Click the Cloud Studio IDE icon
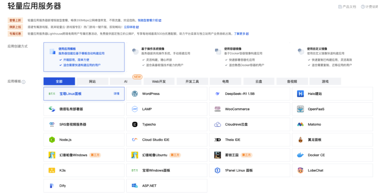Image resolution: width=378 pixels, height=196 pixels. (135, 140)
